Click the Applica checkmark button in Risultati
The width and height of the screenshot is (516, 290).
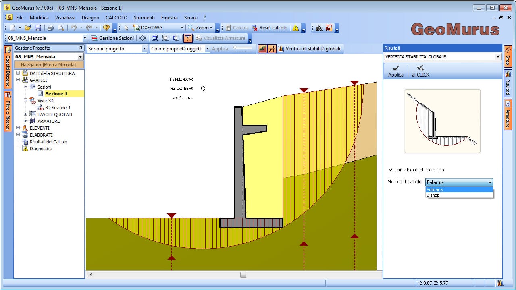[396, 71]
